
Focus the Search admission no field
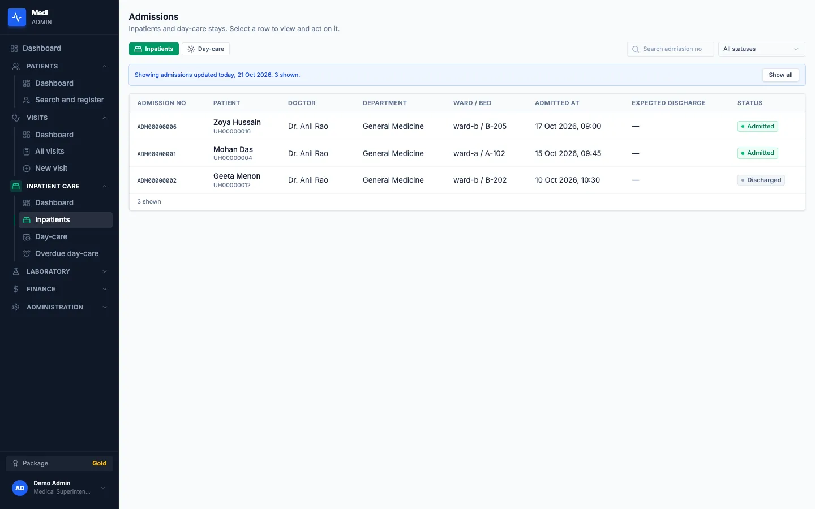(671, 49)
